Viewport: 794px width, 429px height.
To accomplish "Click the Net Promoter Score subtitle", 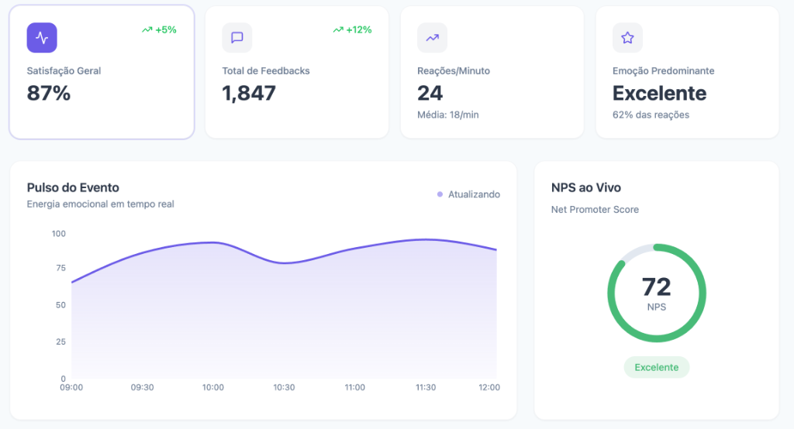I will point(595,209).
